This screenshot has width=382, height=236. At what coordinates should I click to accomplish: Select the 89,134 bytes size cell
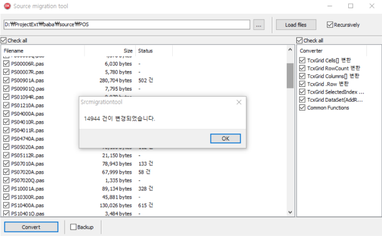(x=117, y=189)
